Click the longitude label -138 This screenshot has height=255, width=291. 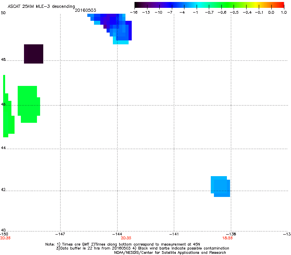click(231, 234)
